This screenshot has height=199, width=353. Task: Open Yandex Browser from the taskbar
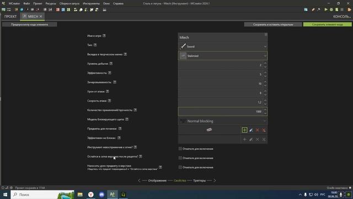point(90,195)
